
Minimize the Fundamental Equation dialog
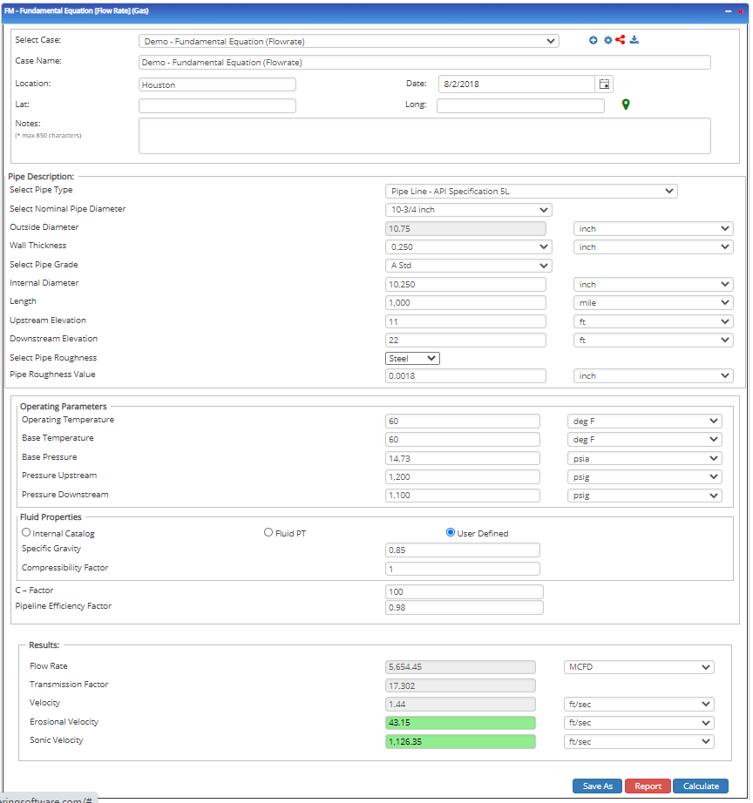click(x=728, y=10)
